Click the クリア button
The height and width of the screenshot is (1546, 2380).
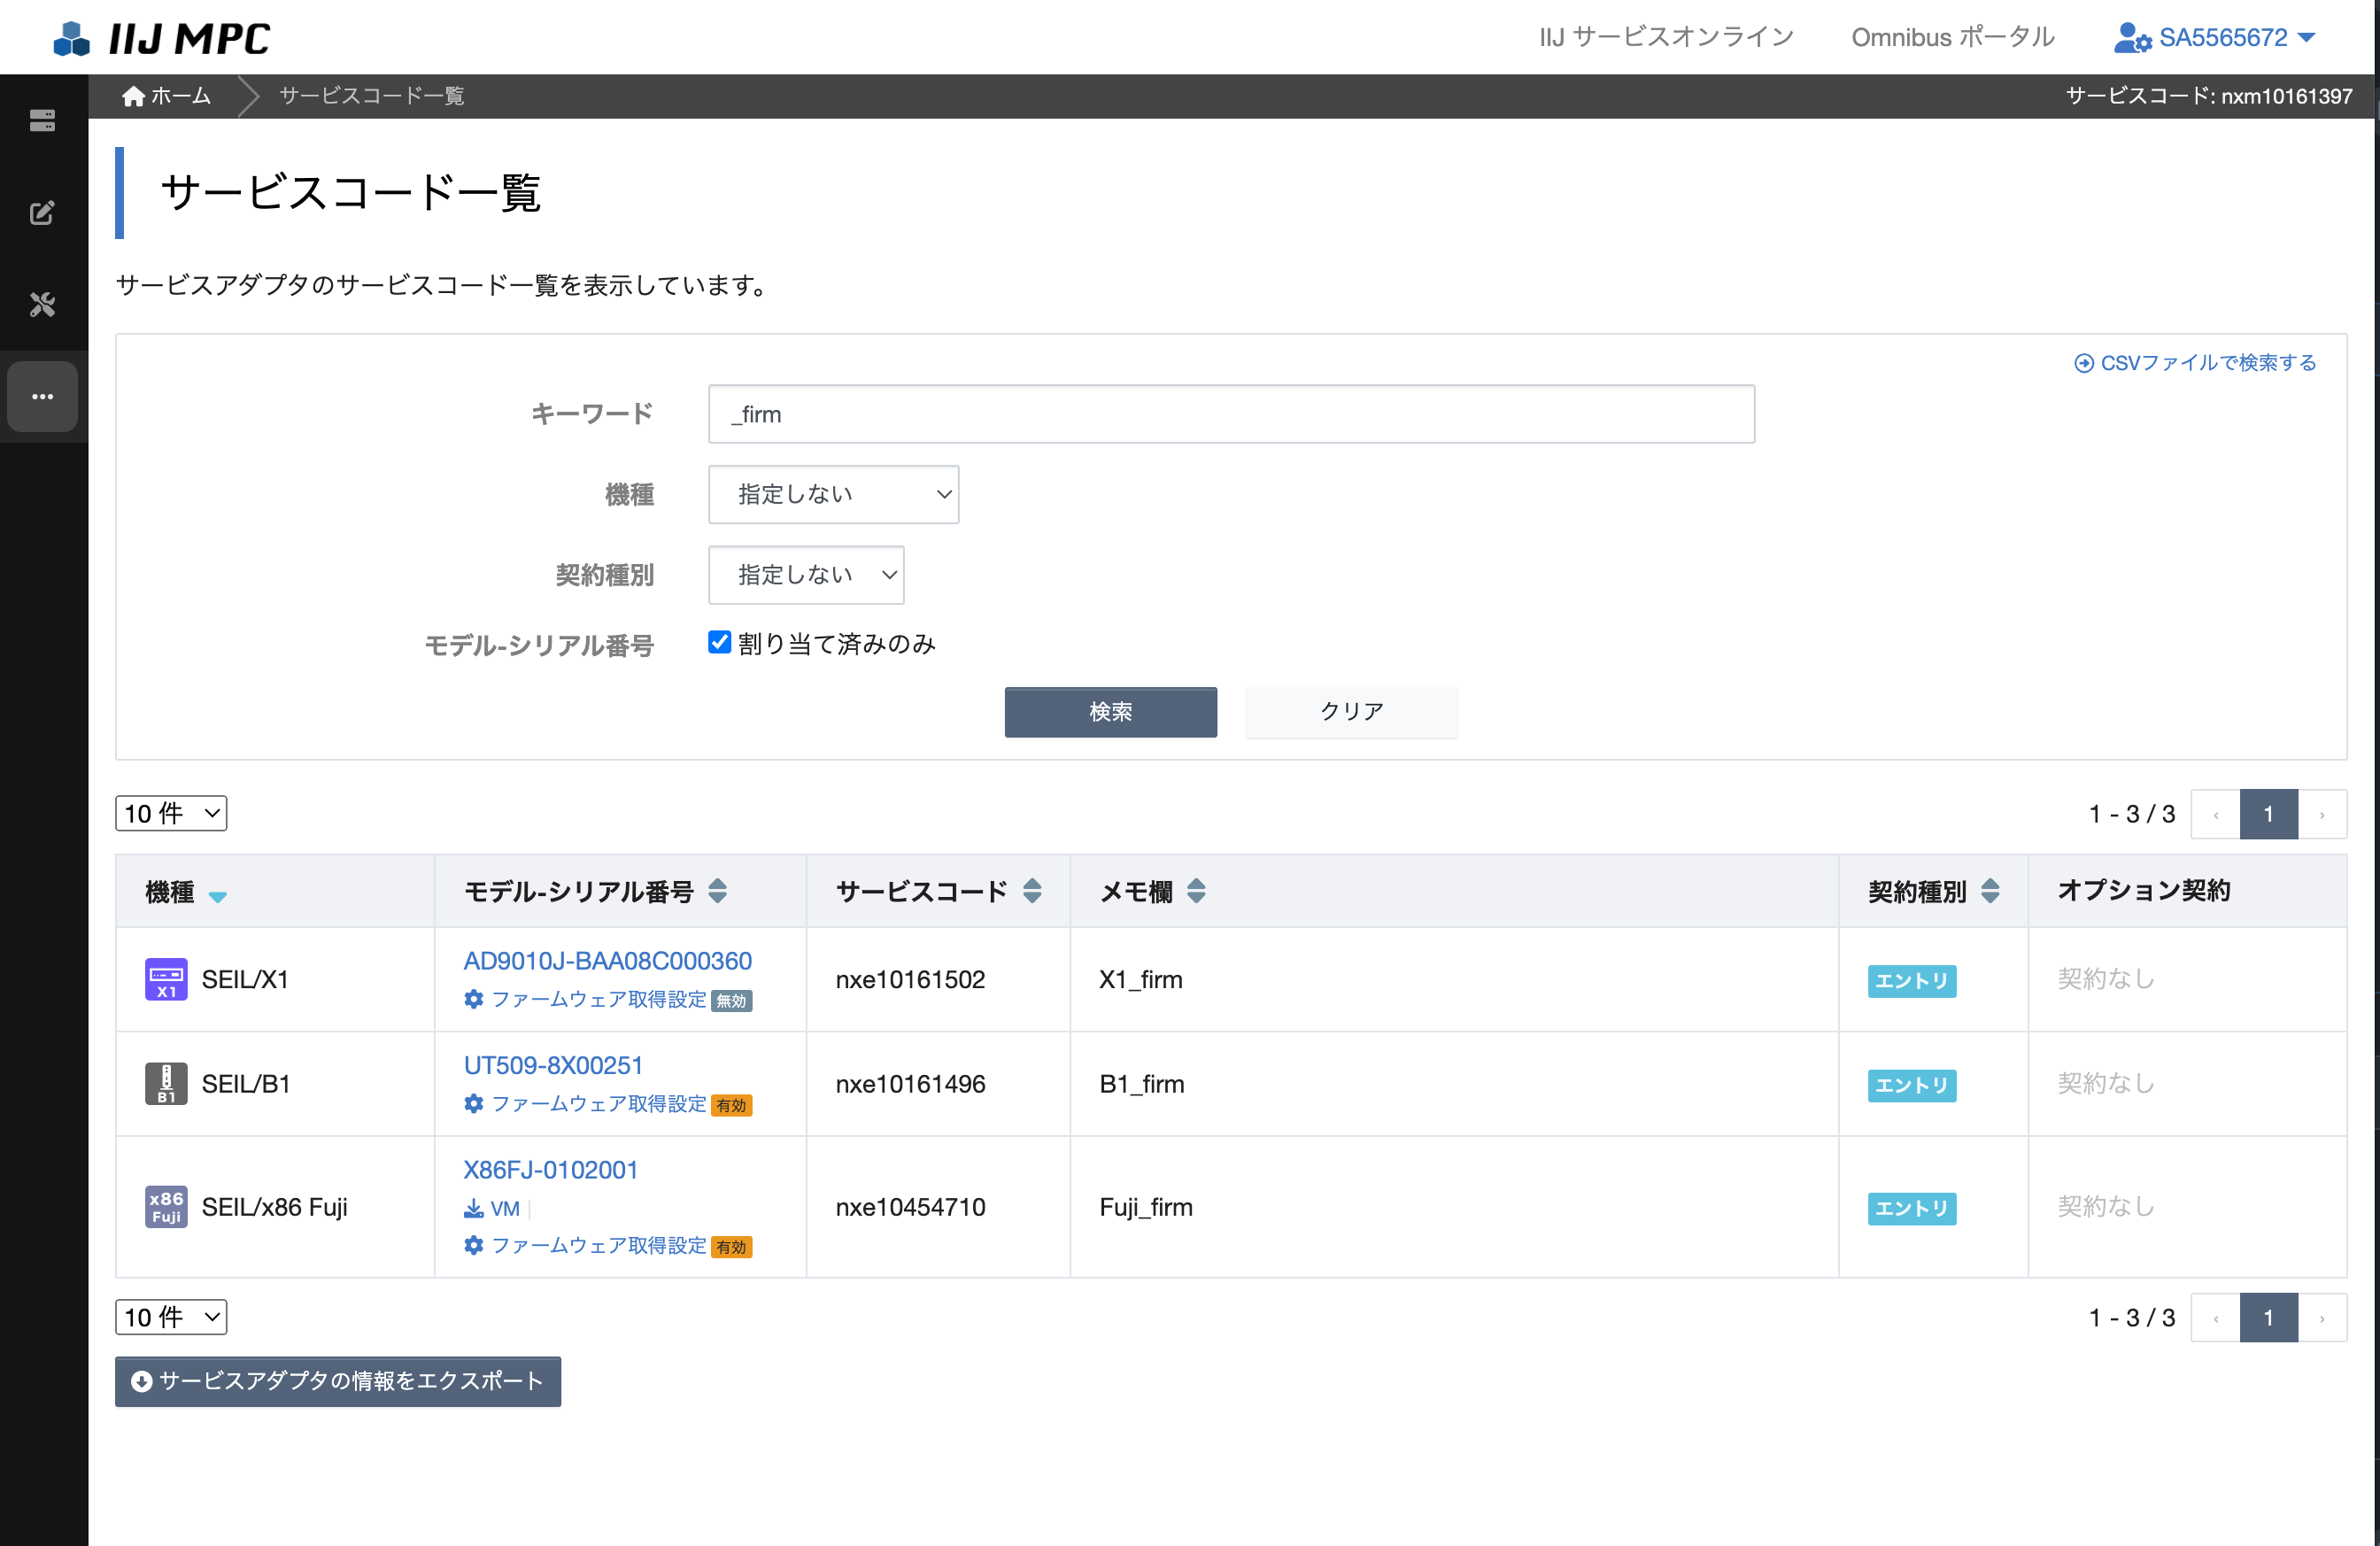coord(1351,712)
